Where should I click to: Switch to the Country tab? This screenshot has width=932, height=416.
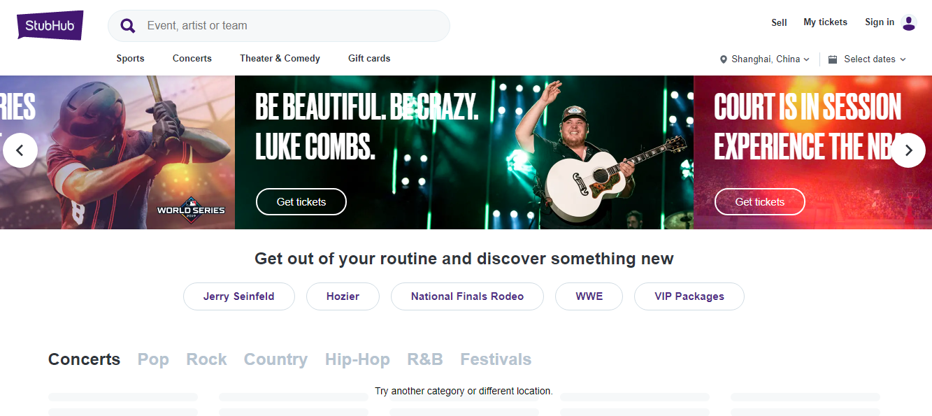click(275, 359)
